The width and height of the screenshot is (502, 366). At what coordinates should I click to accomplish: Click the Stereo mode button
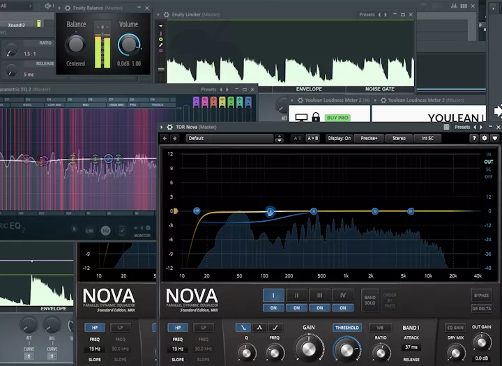(x=399, y=138)
